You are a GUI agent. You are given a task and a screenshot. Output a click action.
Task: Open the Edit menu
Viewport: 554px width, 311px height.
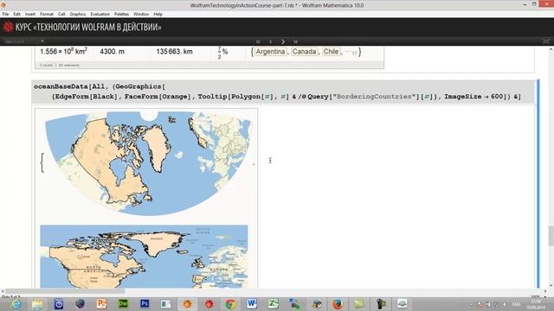[17, 14]
